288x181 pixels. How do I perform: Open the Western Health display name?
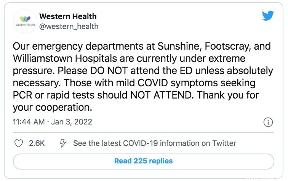68,16
